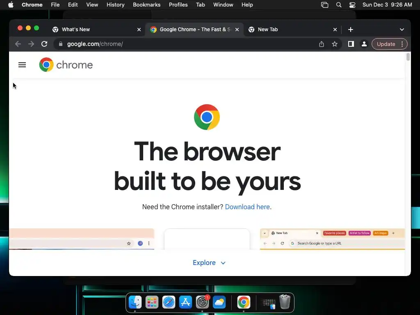The image size is (420, 315).
Task: Open the hamburger menu on Chrome page
Action: pos(22,65)
